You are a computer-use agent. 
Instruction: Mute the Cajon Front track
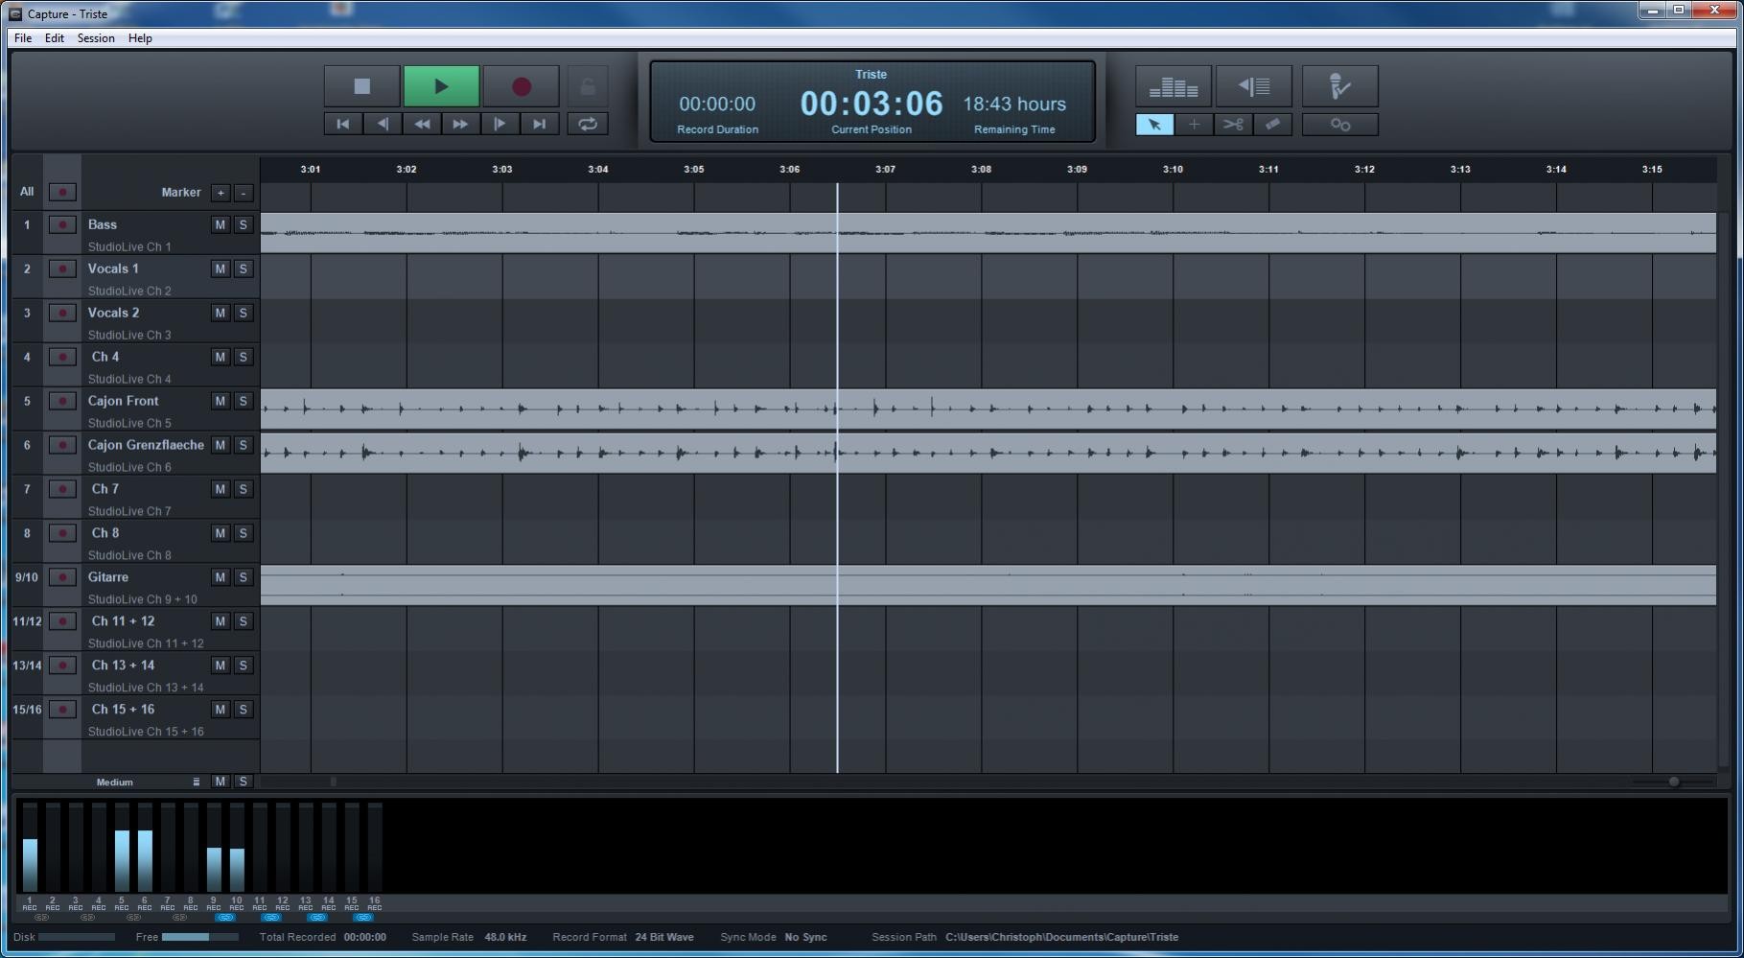click(x=221, y=401)
